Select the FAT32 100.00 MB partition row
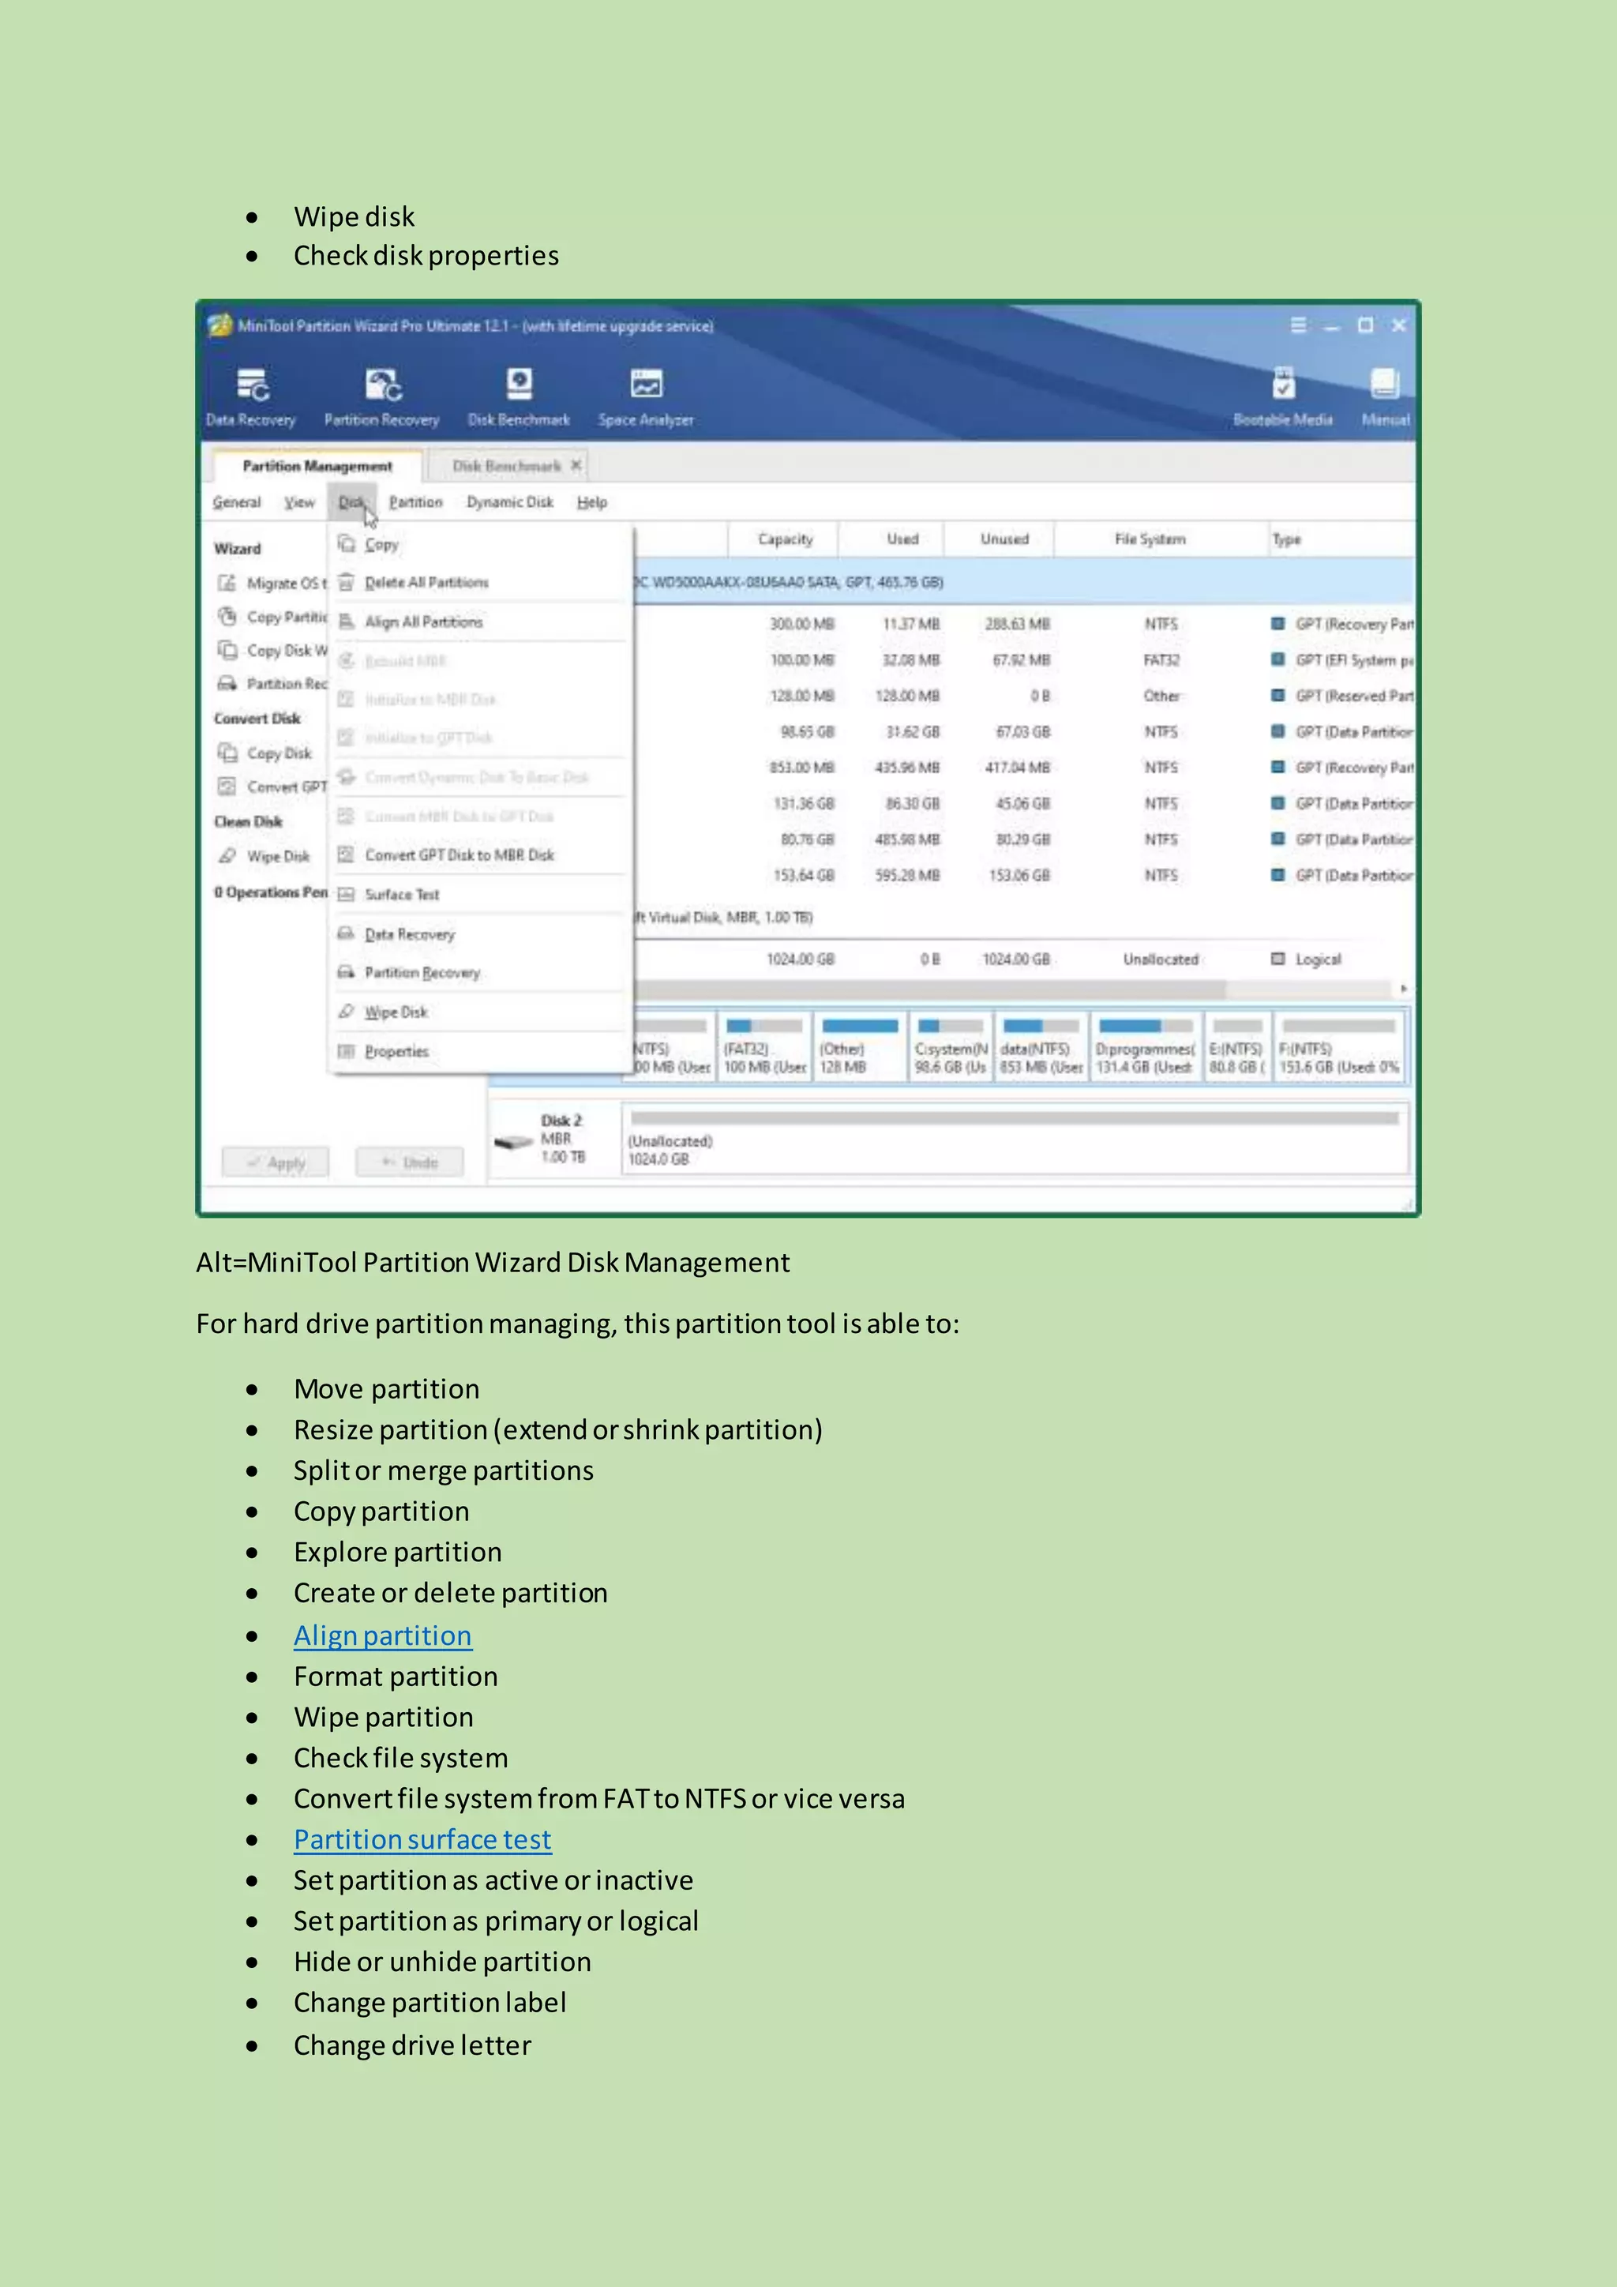Screen dimensions: 1617x2287 click(x=1023, y=659)
